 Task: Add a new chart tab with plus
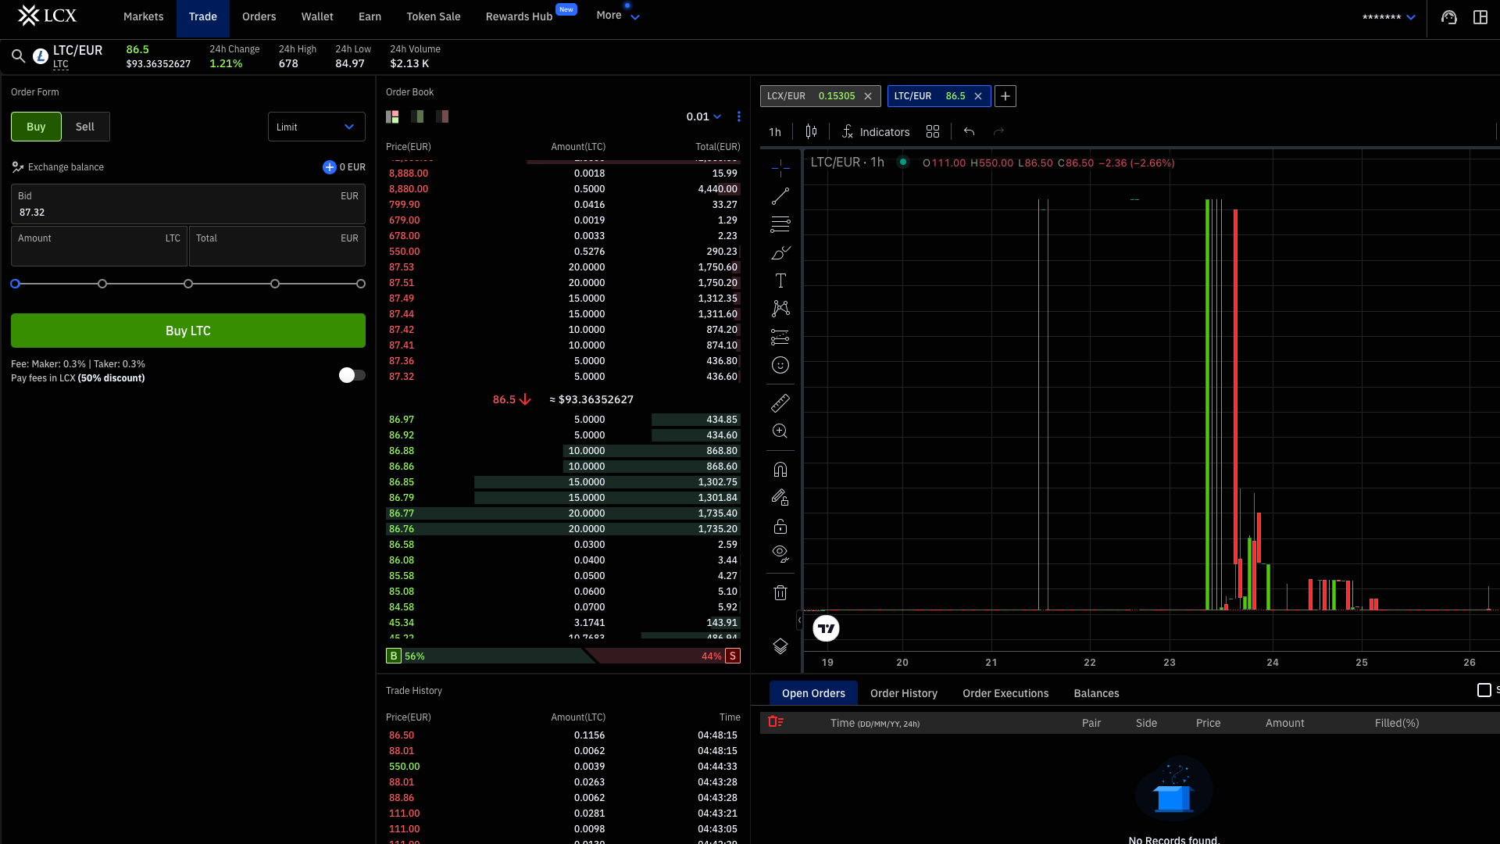tap(1005, 96)
